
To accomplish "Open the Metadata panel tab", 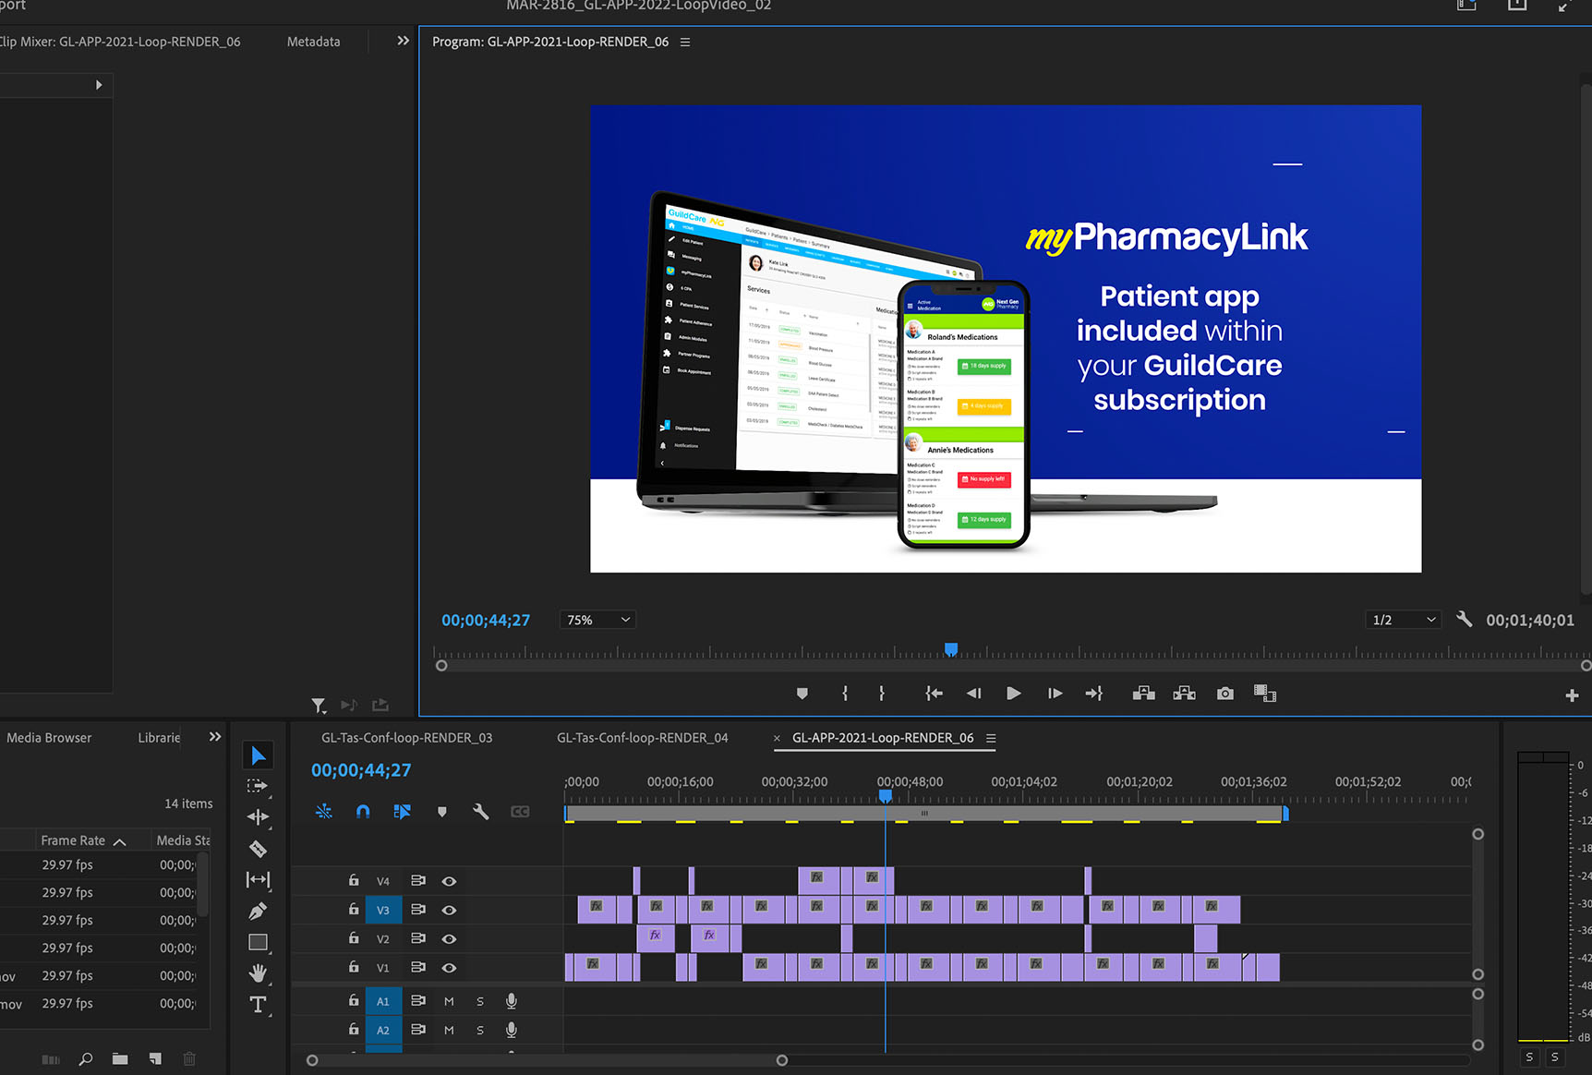I will pyautogui.click(x=313, y=42).
